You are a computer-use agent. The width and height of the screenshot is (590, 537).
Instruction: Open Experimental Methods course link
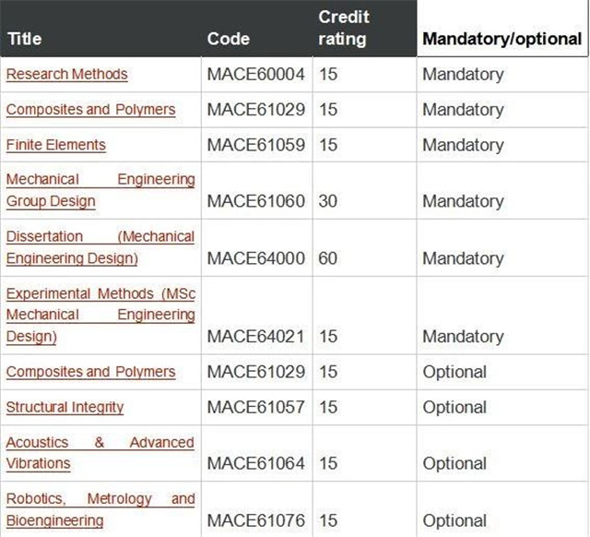(100, 316)
